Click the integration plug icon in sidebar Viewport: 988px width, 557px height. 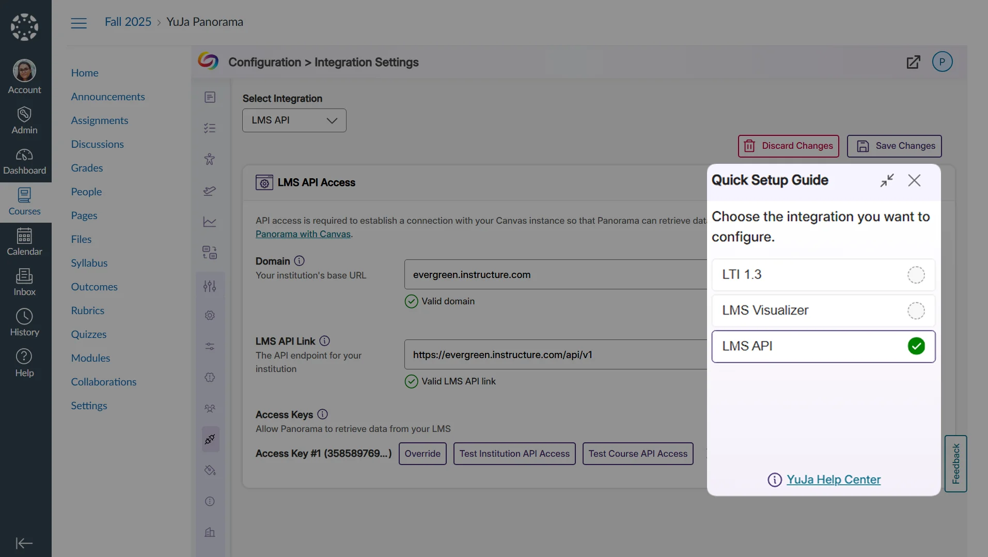(210, 439)
